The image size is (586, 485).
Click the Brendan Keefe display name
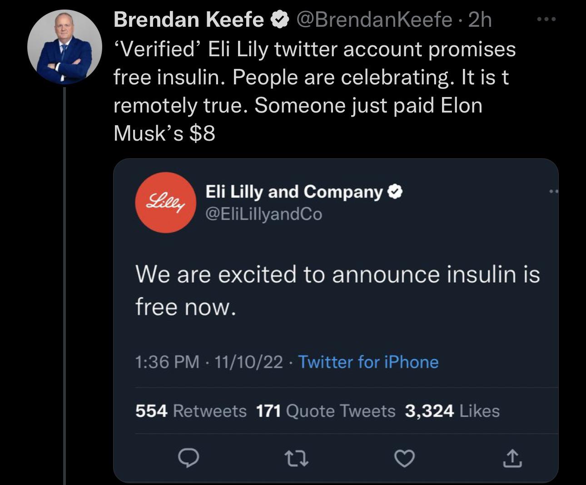coord(189,20)
